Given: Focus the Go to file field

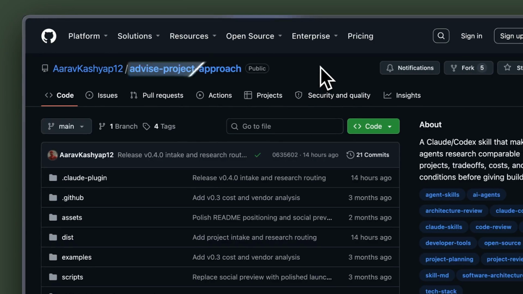Looking at the screenshot, I should 285,126.
